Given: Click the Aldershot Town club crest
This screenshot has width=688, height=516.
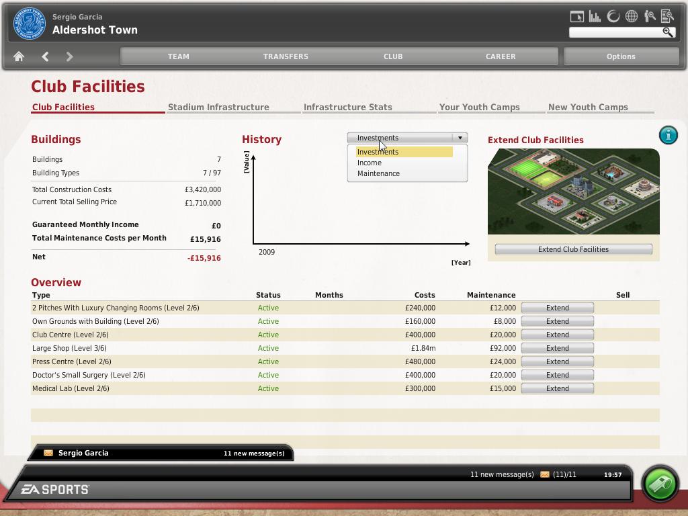Looking at the screenshot, I should (28, 24).
